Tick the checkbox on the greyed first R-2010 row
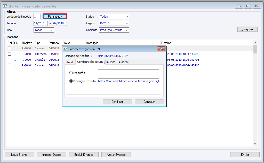This screenshot has width=264, height=163. [10, 48]
